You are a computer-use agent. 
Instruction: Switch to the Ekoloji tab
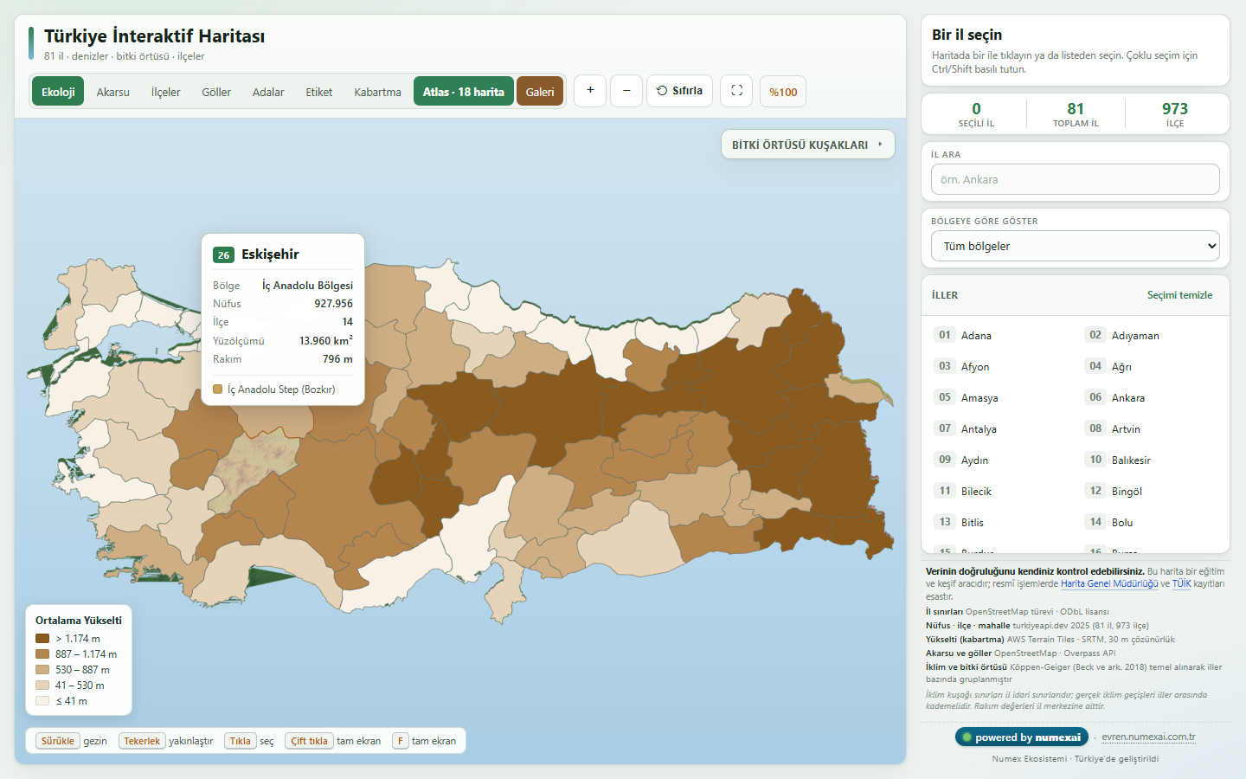pos(58,92)
